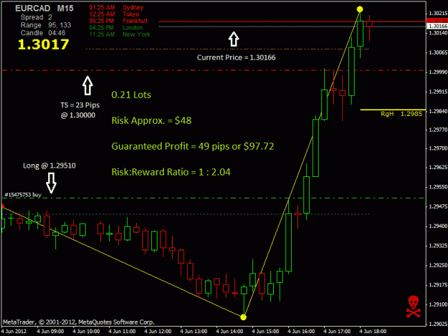Click the "4 Jun 14:00" time label

point(229,331)
